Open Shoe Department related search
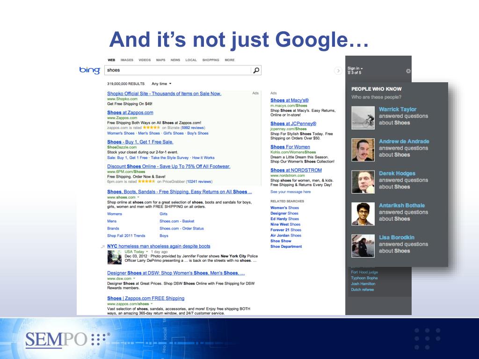Viewport: 479px width, 359px height. tap(286, 246)
